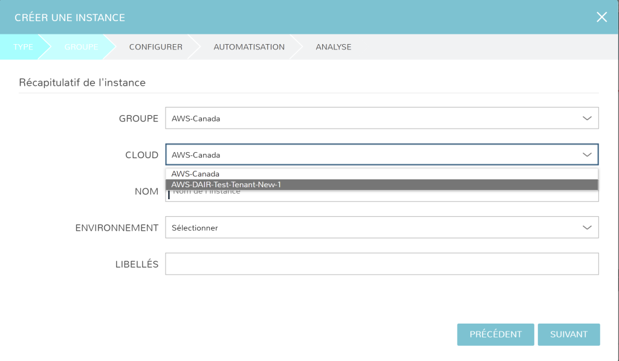
Task: Click the chevron arrow of ENVIRONNEMENT field
Action: [x=586, y=228]
